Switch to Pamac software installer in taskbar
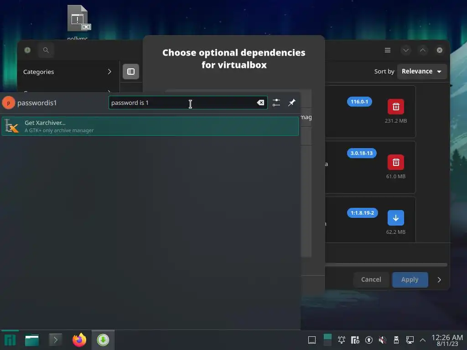 [103, 340]
